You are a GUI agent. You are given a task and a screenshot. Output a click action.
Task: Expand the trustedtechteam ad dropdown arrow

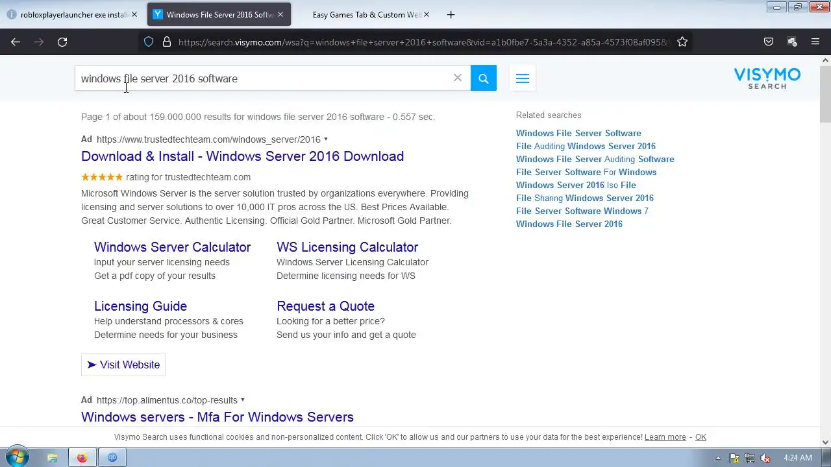click(326, 139)
